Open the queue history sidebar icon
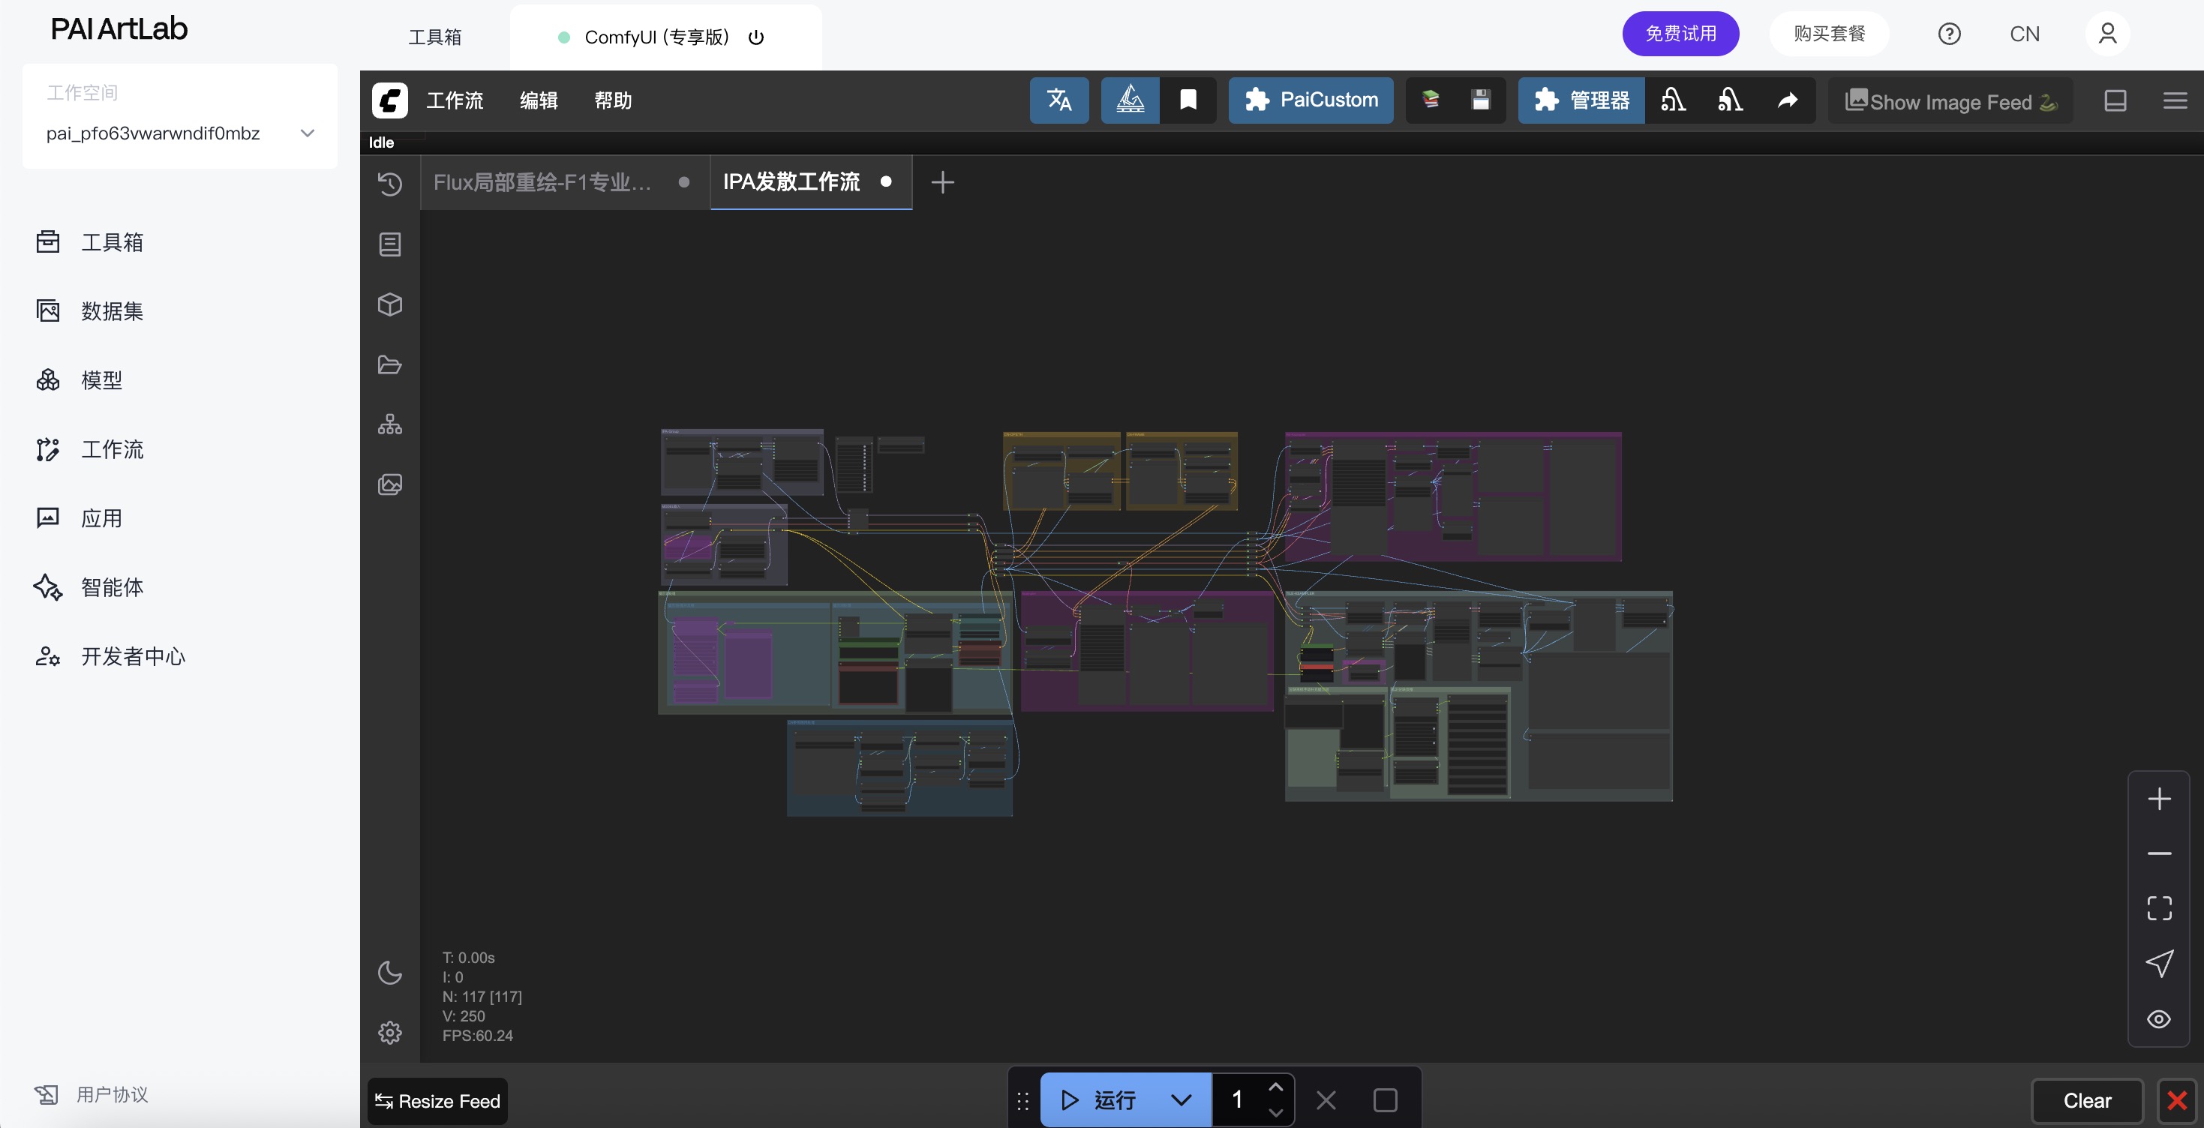Image resolution: width=2204 pixels, height=1128 pixels. [390, 184]
